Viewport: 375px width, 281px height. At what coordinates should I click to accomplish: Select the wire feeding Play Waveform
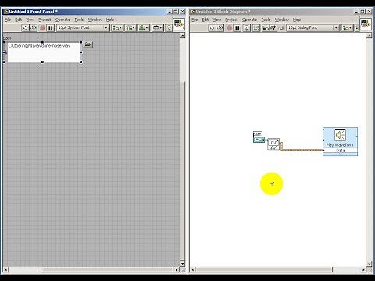point(302,150)
